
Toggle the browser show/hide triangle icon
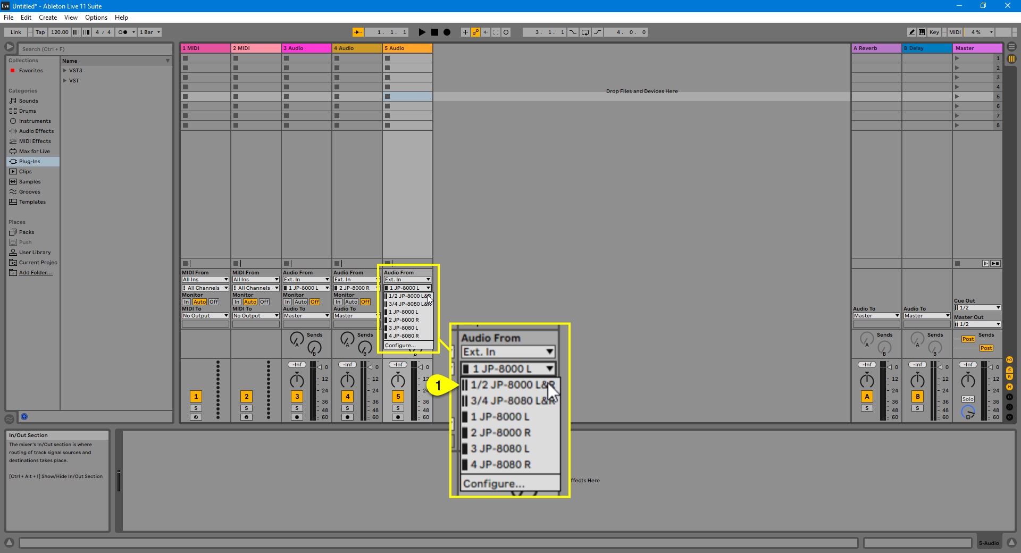[10, 47]
